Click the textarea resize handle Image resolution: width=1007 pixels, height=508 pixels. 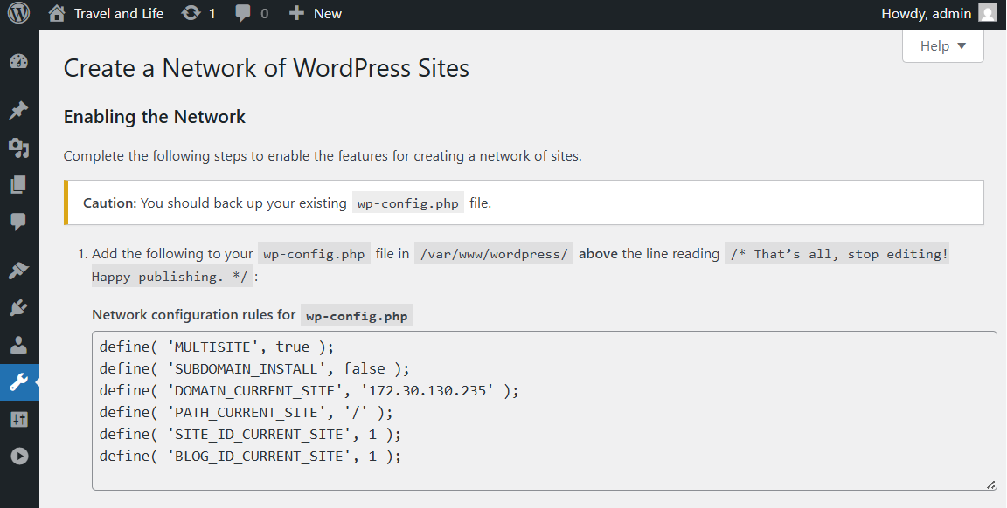[991, 484]
